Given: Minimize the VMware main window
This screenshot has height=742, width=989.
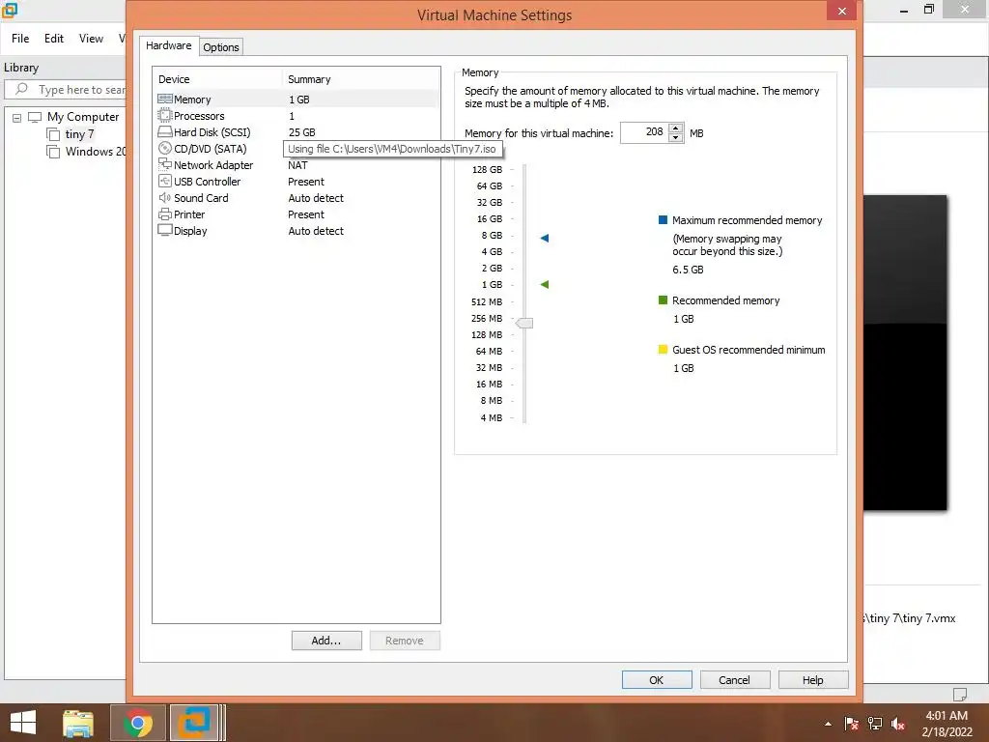Looking at the screenshot, I should 904,10.
